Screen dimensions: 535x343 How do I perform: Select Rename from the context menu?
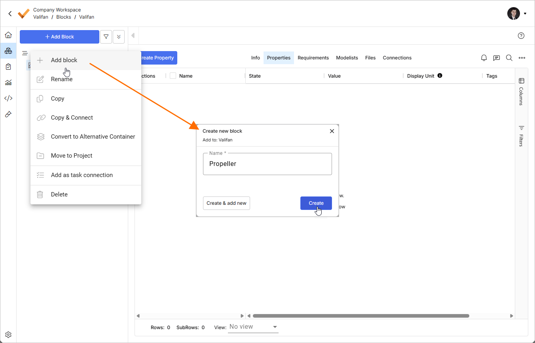(62, 79)
